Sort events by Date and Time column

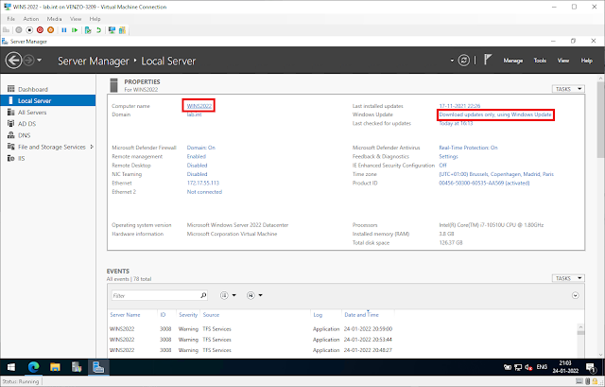point(361,315)
